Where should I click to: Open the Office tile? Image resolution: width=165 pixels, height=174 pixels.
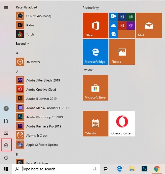click(95, 25)
